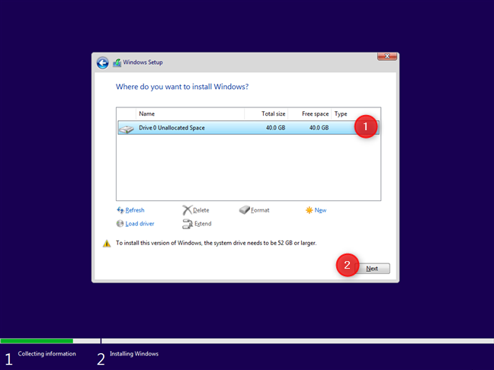The width and height of the screenshot is (494, 370).
Task: Click the Extend partition icon
Action: click(x=188, y=224)
